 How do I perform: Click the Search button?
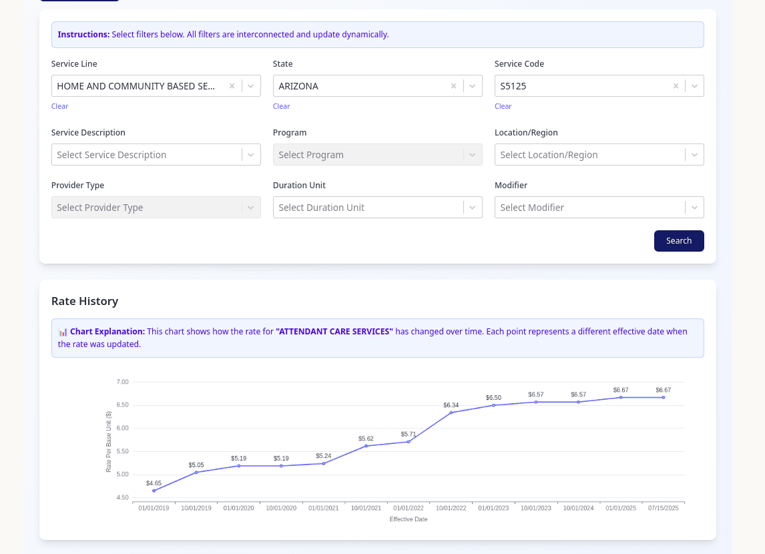coord(678,241)
